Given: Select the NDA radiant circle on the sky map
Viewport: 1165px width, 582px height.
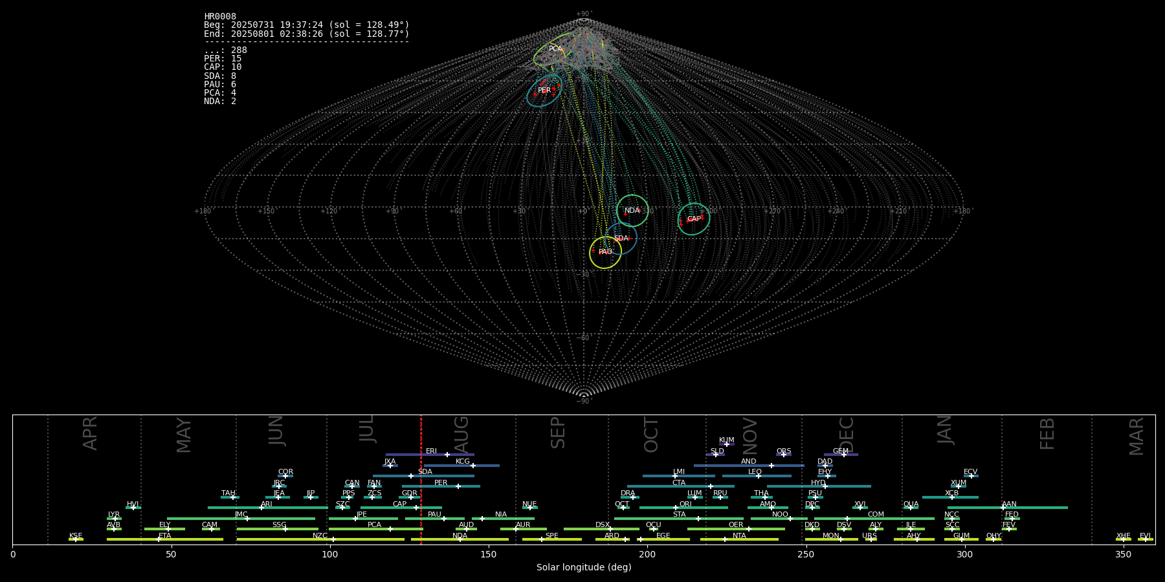Looking at the screenshot, I should (632, 211).
